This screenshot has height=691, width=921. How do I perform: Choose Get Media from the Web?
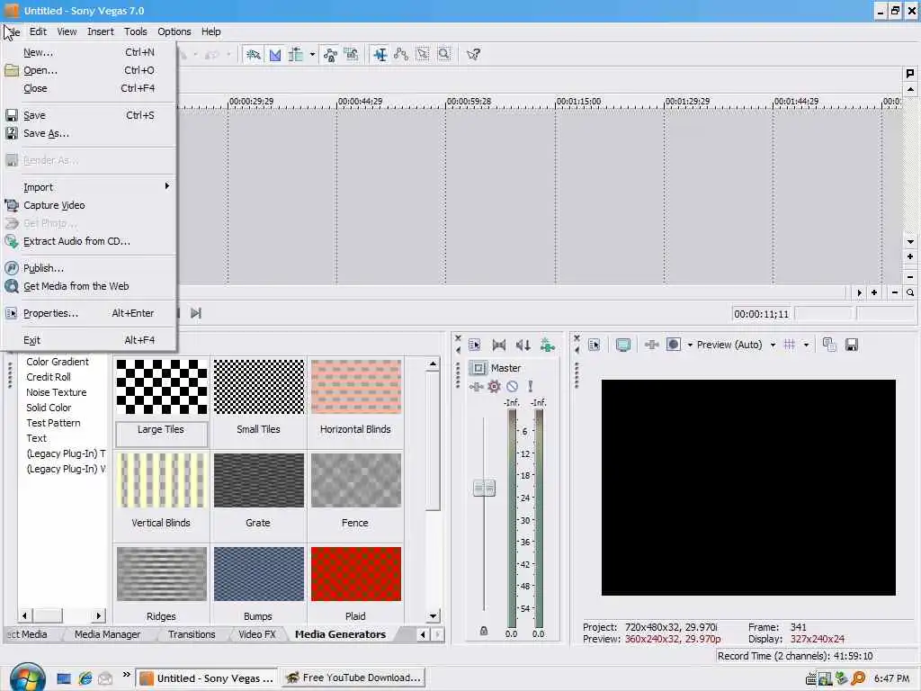(89, 286)
